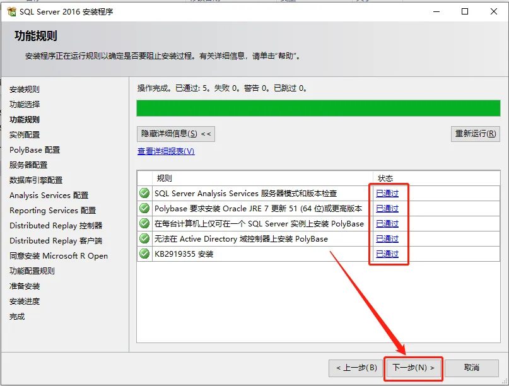Open the 查看详细报表(V) link
Viewport: 509px width, 386px height.
[x=166, y=151]
